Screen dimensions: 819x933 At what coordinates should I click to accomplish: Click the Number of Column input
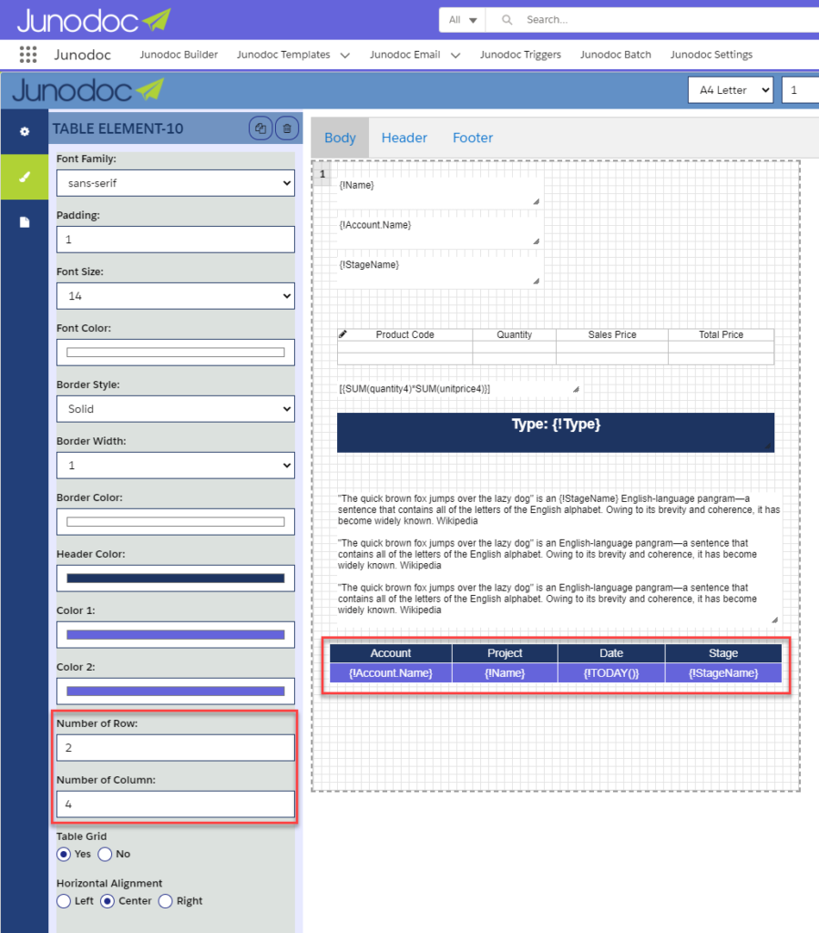(x=176, y=804)
